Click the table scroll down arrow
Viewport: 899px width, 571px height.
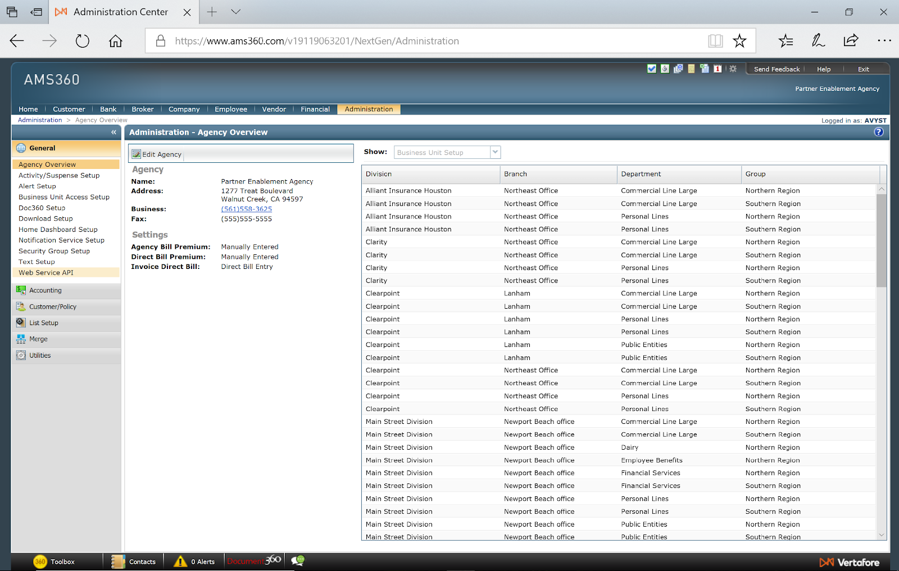click(x=881, y=535)
